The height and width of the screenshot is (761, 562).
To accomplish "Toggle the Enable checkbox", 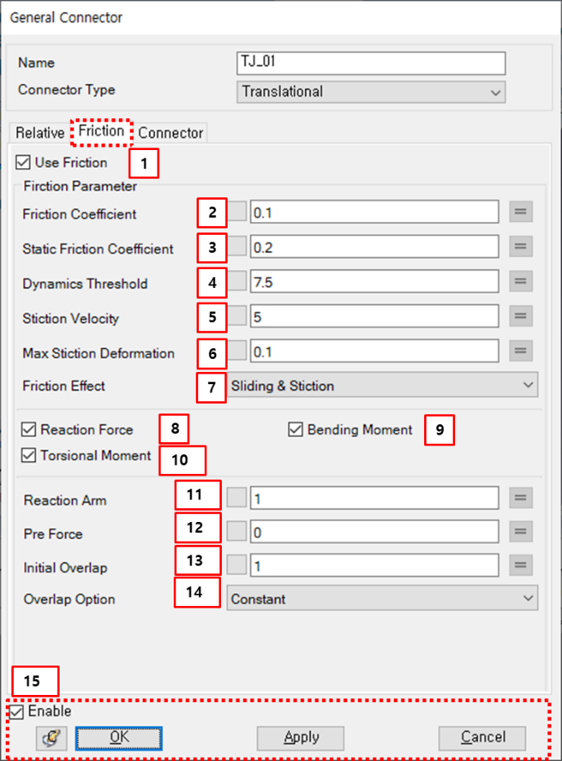I will pyautogui.click(x=16, y=712).
